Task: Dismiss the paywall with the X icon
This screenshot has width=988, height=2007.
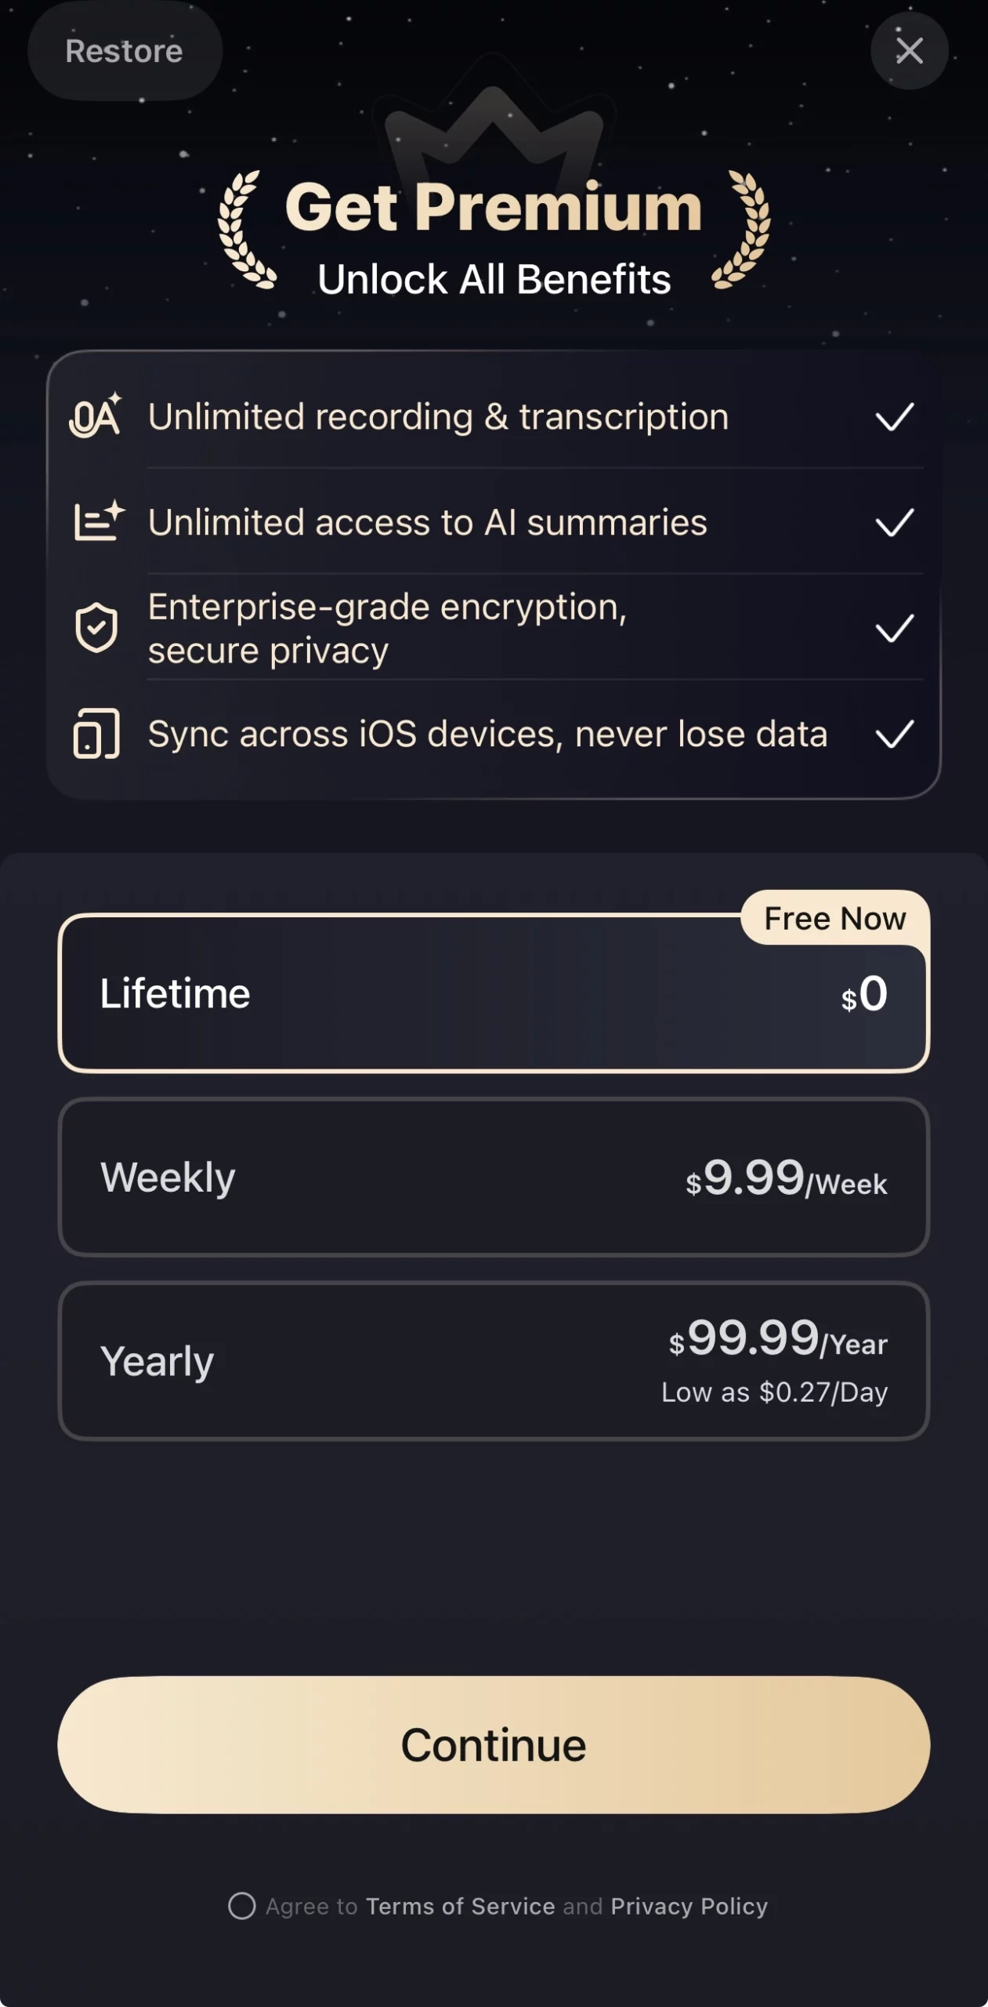Action: 909,51
